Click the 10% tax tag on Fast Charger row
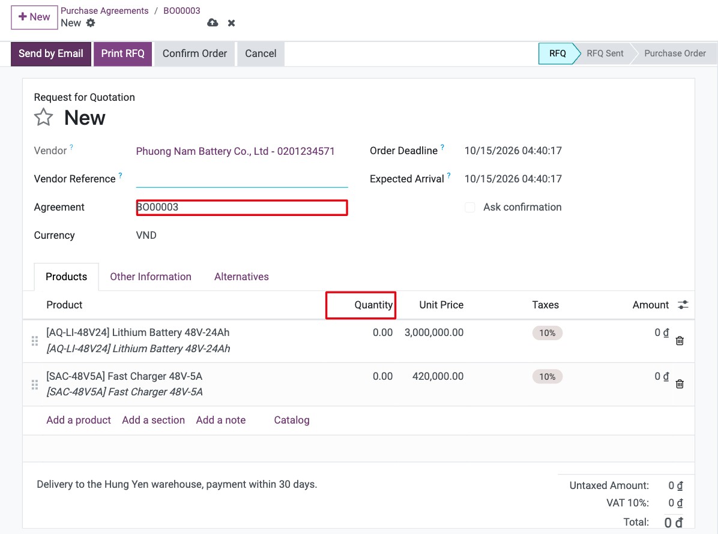The width and height of the screenshot is (718, 534). point(547,377)
